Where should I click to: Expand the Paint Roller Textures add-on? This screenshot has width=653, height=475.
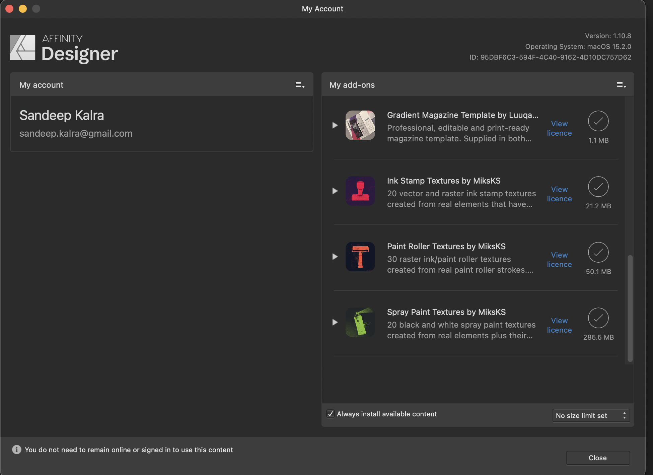[x=335, y=257]
